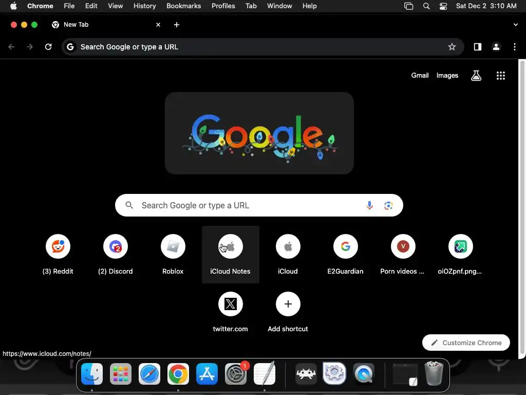This screenshot has height=395, width=526.
Task: Open Launchpad from the Dock
Action: point(121,374)
